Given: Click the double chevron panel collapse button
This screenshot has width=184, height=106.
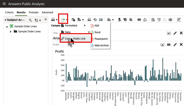Looking at the screenshot, I should pyautogui.click(x=46, y=19).
